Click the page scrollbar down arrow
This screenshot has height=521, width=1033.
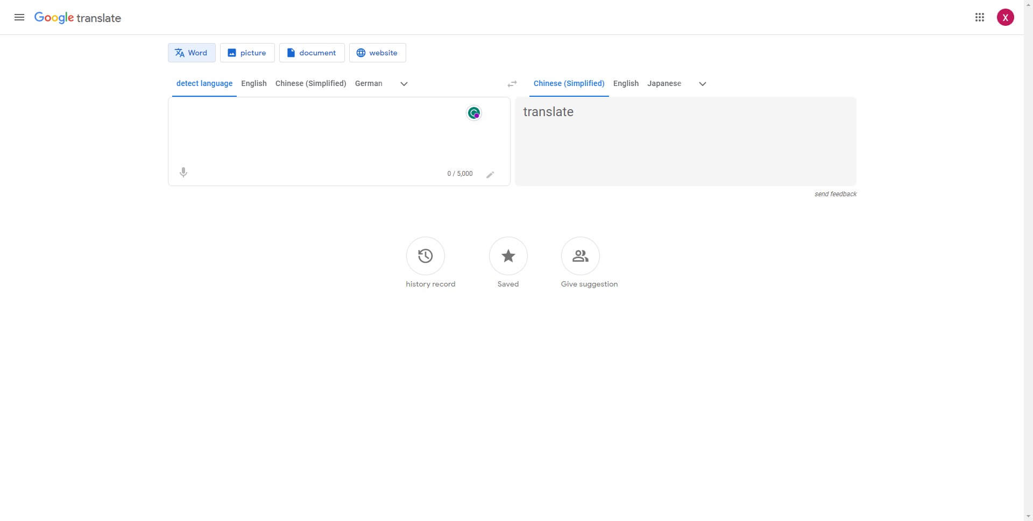point(1028,517)
